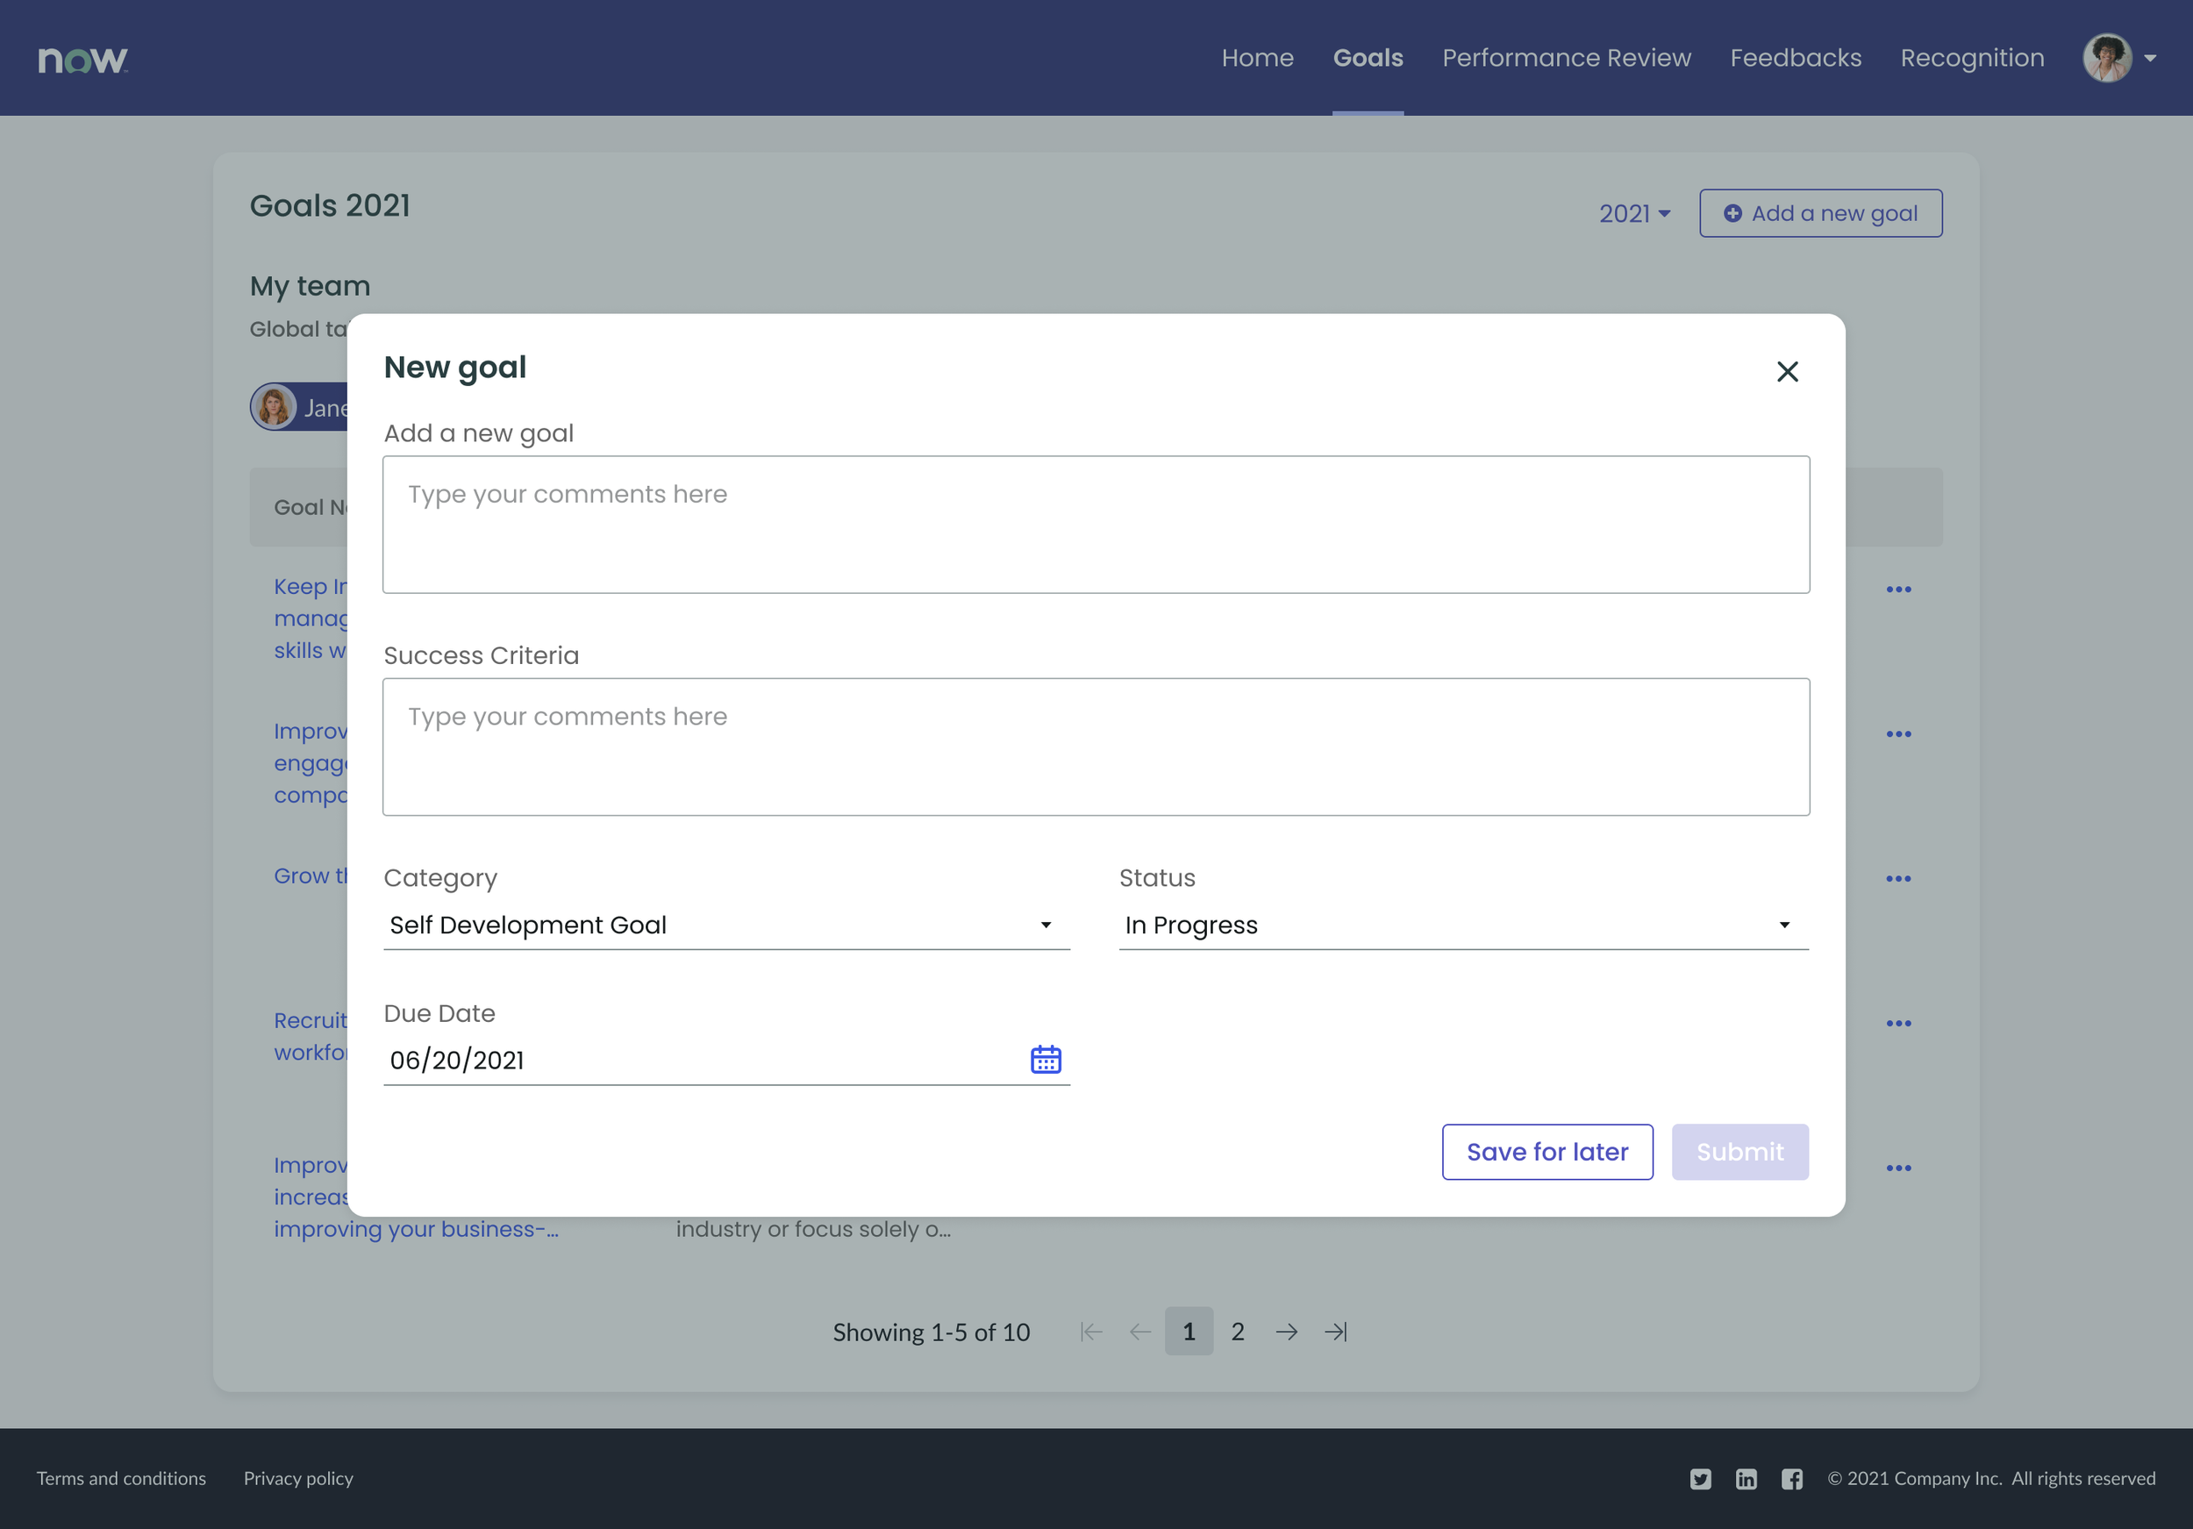Open the Status dropdown

tap(1462, 925)
